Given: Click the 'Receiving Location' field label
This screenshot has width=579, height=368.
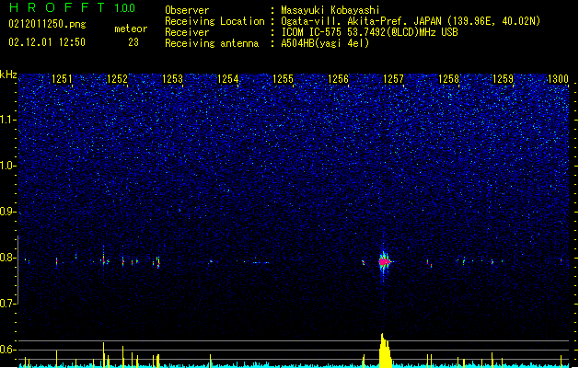Looking at the screenshot, I should coord(214,21).
